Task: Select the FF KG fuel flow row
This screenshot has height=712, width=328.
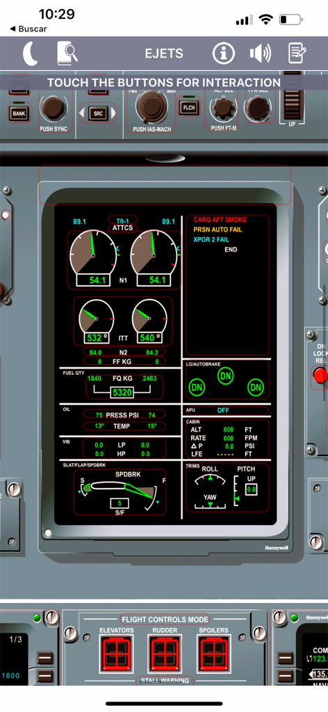Action: [x=124, y=362]
